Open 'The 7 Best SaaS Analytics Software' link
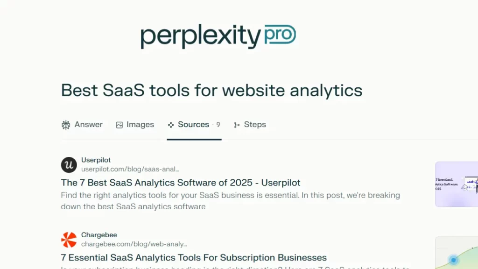478x269 pixels. click(x=181, y=183)
